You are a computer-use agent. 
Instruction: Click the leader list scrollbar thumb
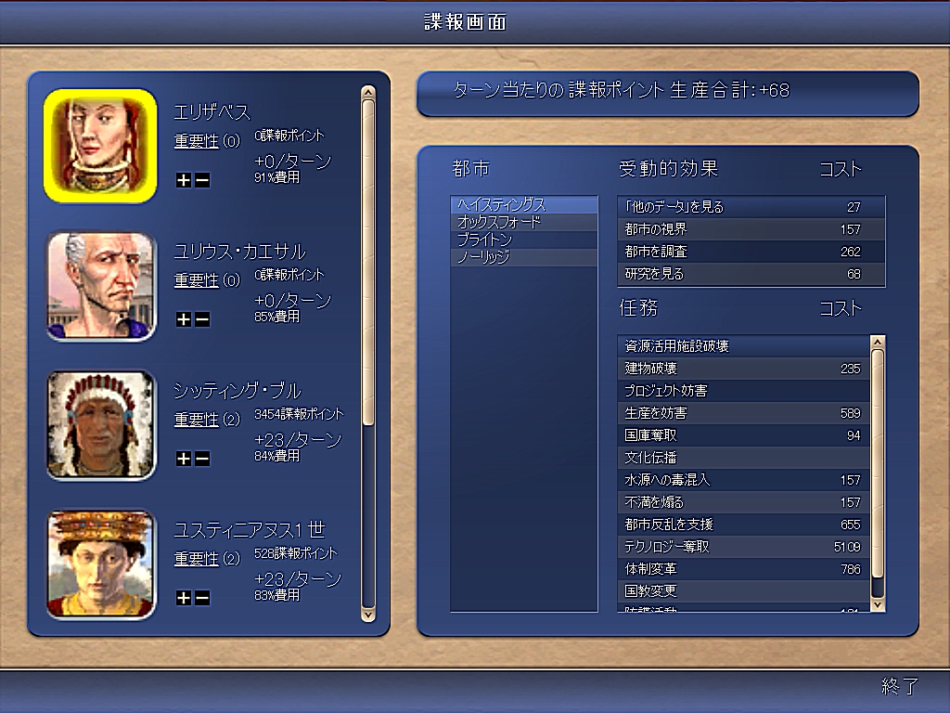tap(367, 262)
